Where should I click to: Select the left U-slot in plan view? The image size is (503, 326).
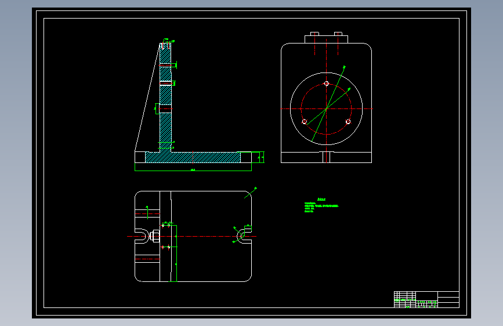142,237
